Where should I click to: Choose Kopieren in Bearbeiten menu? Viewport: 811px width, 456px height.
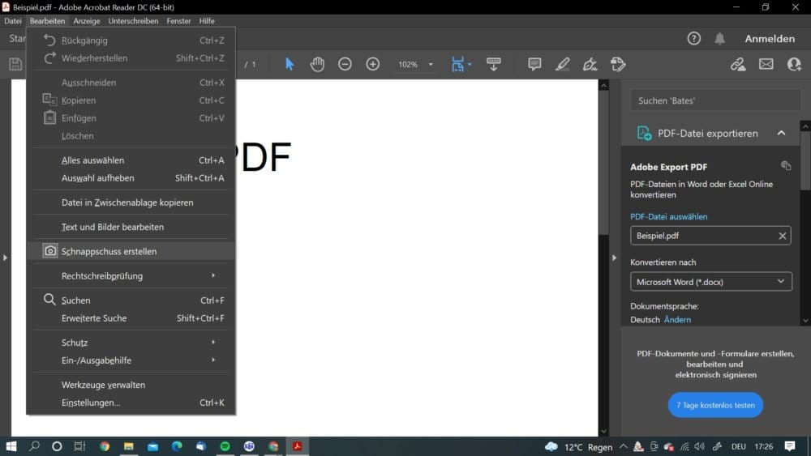(131, 100)
